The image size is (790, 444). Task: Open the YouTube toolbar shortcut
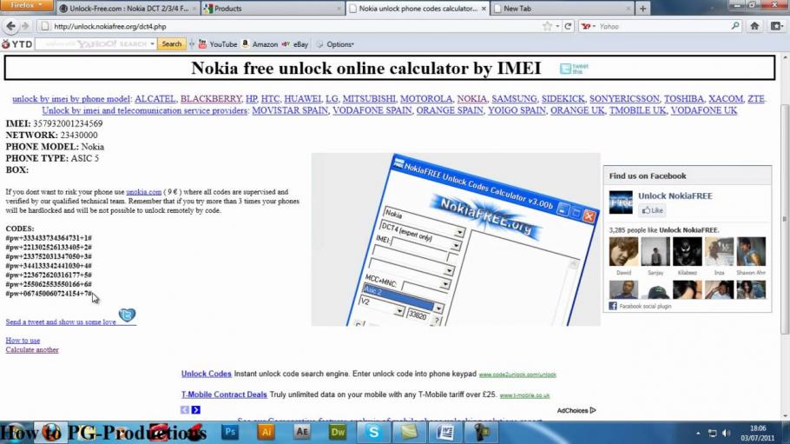pyautogui.click(x=218, y=44)
